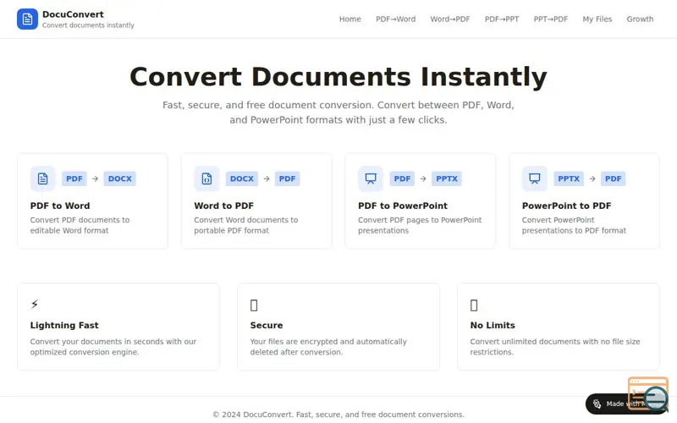Click the arrow between PDF and DOCX badges

(95, 179)
